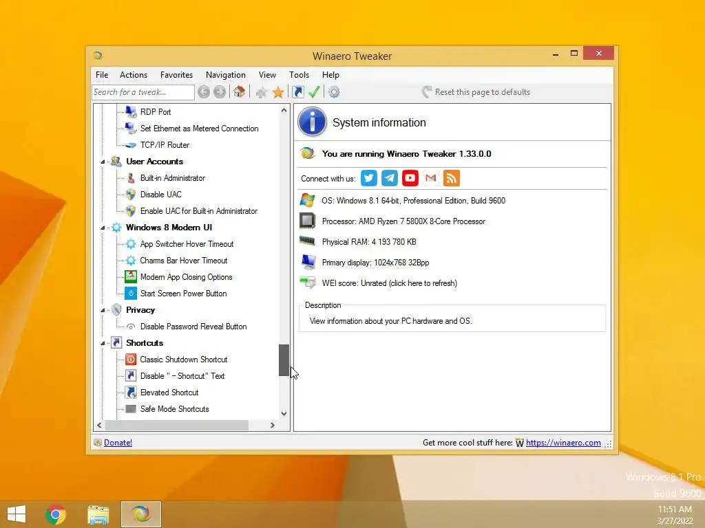
Task: Click the Winaero Tweaker taskbar button
Action: point(140,514)
